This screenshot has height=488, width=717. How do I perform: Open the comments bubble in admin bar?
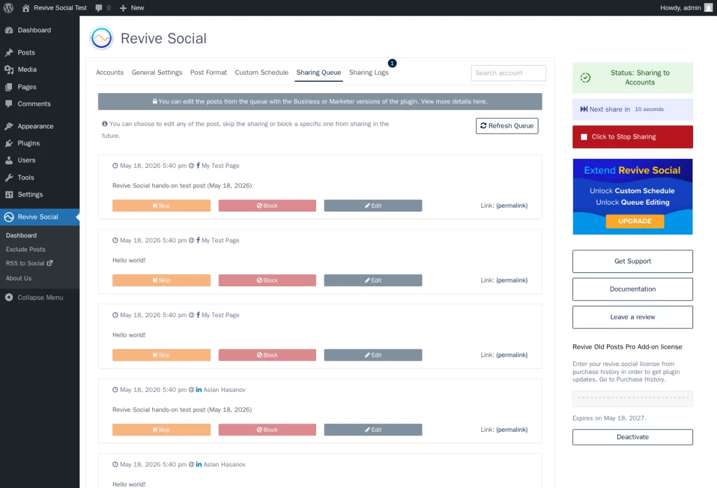[99, 8]
